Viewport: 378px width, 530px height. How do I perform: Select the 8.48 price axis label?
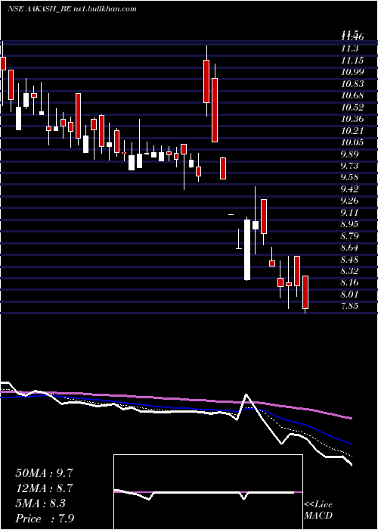(351, 260)
